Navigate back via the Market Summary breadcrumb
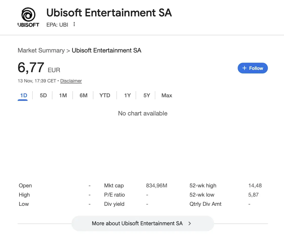 click(x=41, y=50)
